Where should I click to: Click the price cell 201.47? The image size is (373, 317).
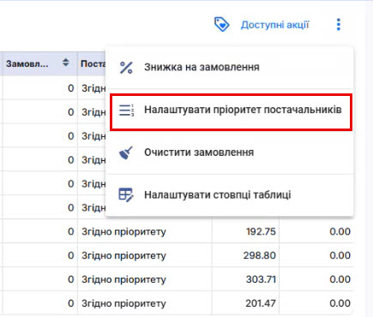(245, 303)
